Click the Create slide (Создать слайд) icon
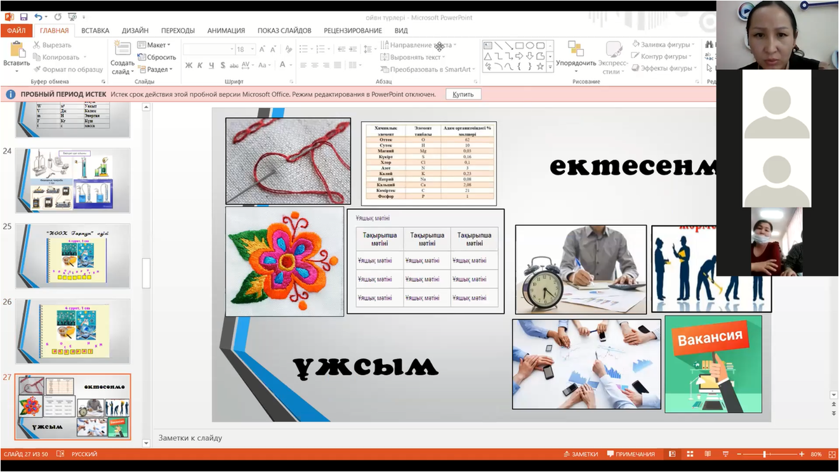Viewport: 839px width, 472px height. coord(122,50)
